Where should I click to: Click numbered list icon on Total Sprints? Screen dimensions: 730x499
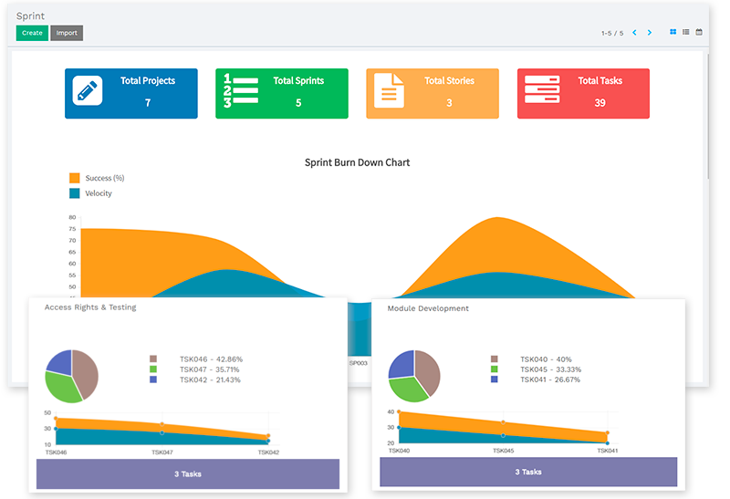click(x=240, y=90)
